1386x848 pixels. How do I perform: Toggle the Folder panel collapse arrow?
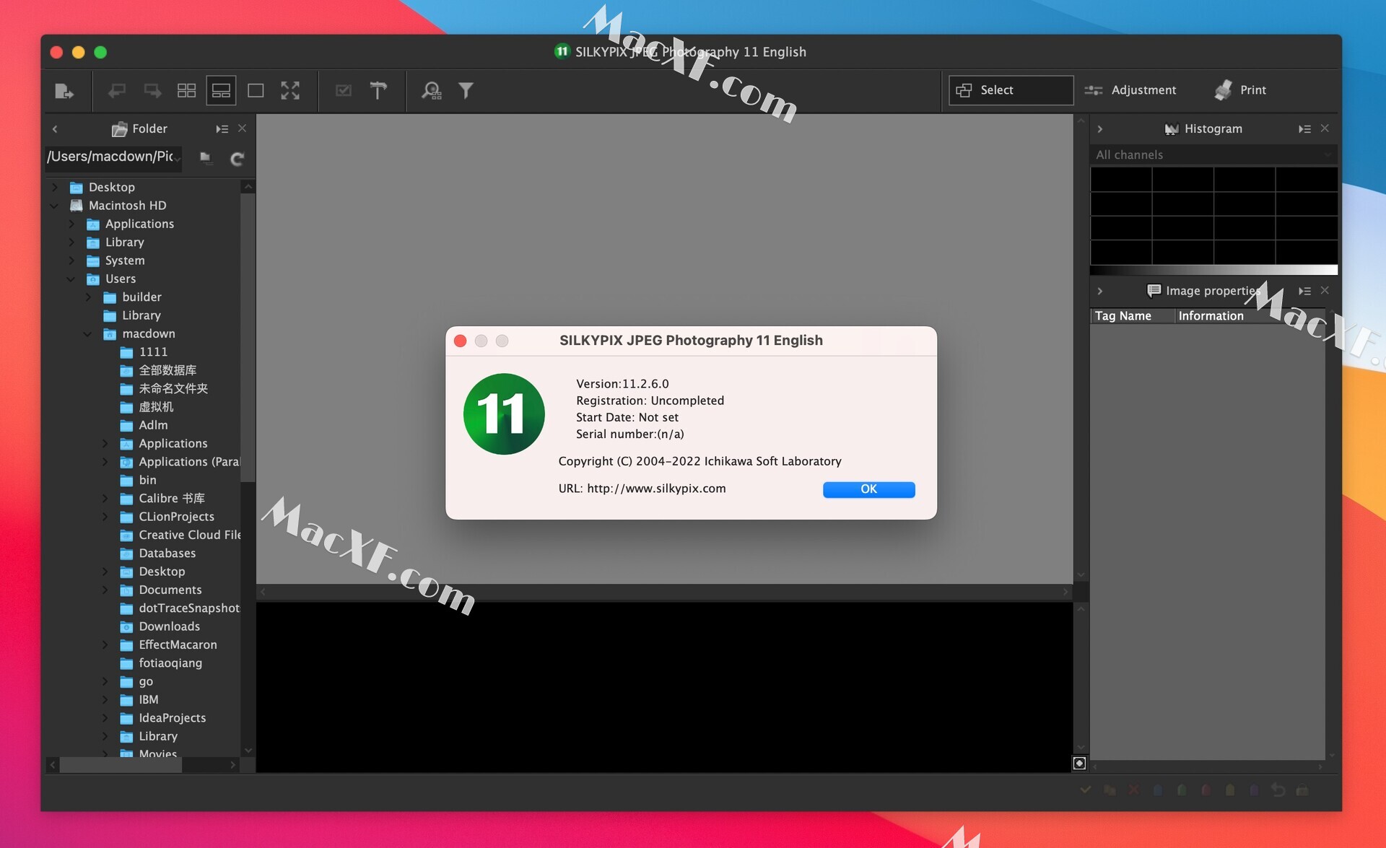point(53,128)
